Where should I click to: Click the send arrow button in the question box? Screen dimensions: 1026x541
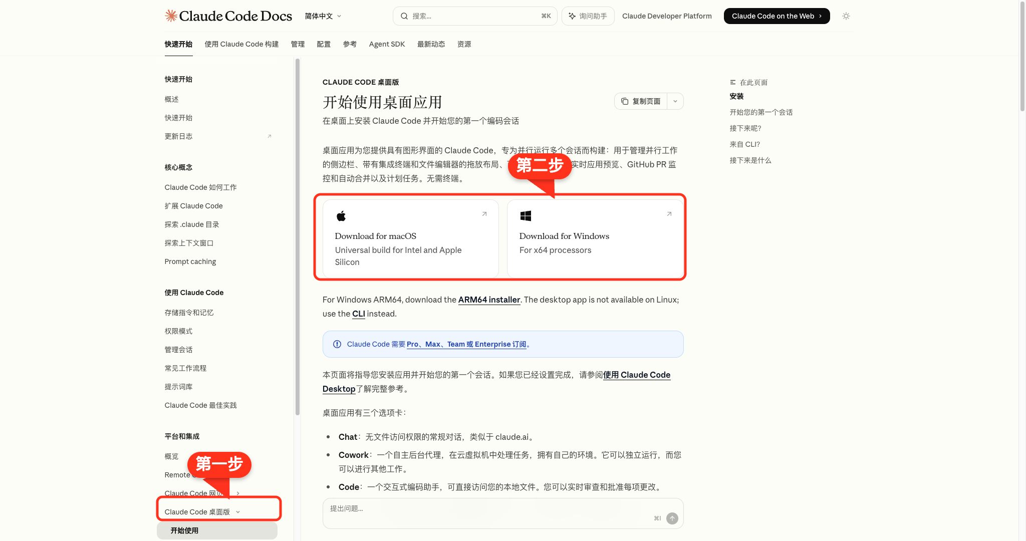672,518
